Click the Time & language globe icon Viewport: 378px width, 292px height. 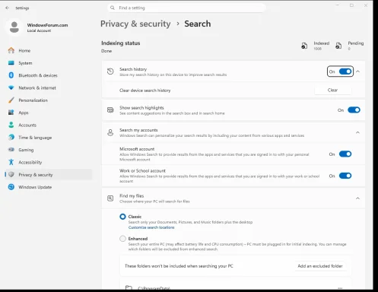[x=11, y=137]
